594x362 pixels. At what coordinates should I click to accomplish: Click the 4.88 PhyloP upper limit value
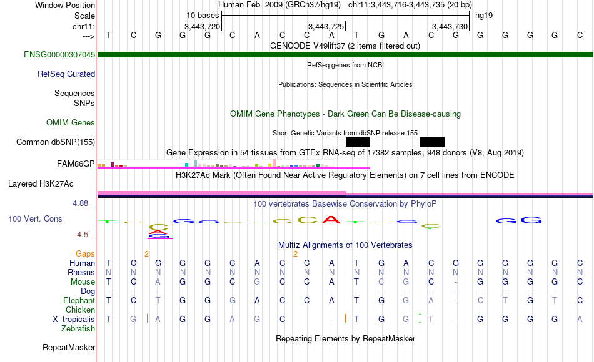[x=80, y=203]
